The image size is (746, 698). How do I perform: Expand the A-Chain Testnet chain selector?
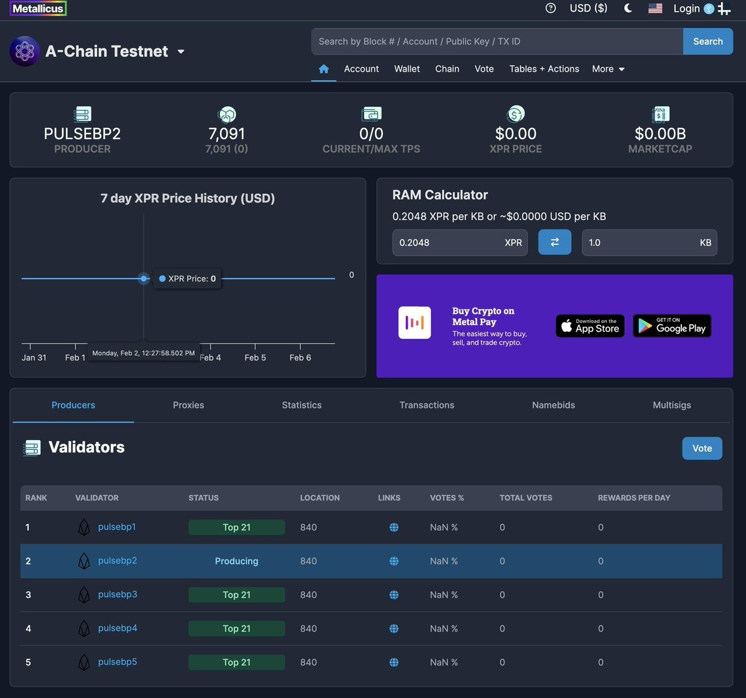181,52
